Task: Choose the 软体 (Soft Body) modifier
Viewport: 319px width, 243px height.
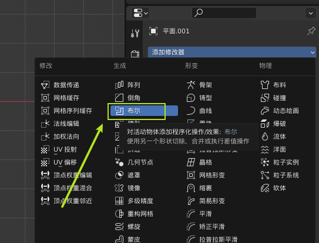Action: (273, 188)
